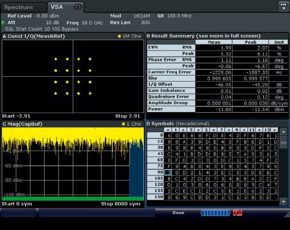This screenshot has width=290, height=230.
Task: Click the symbols table scroll up arrow
Action: pyautogui.click(x=284, y=132)
